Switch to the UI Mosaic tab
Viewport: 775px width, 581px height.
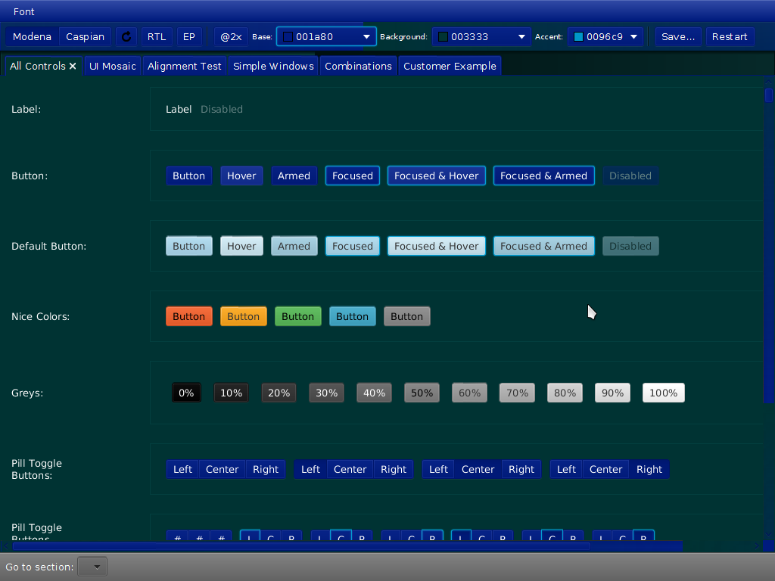pos(113,67)
